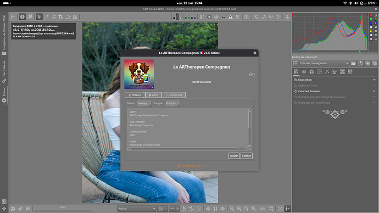Toggle green histogram channel square

pos(371,19)
